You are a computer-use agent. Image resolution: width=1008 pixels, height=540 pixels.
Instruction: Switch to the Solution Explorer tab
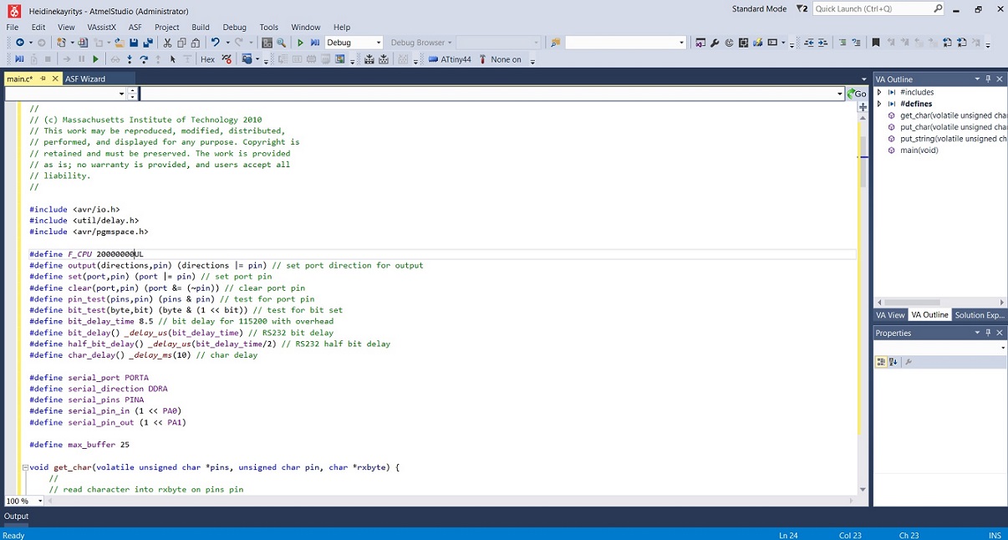tap(980, 315)
